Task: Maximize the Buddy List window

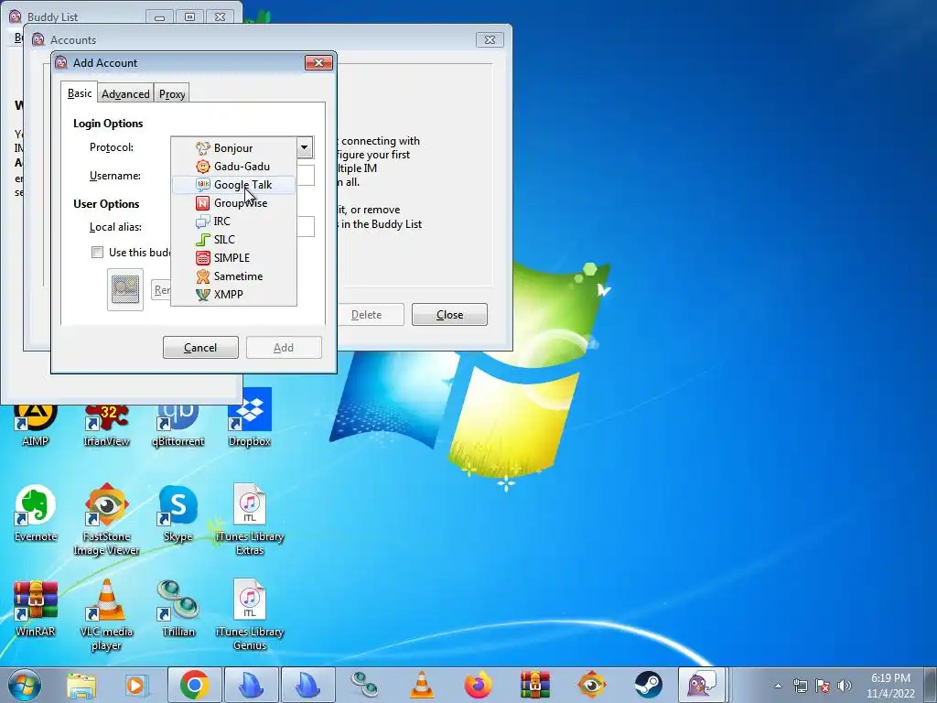Action: coord(190,17)
